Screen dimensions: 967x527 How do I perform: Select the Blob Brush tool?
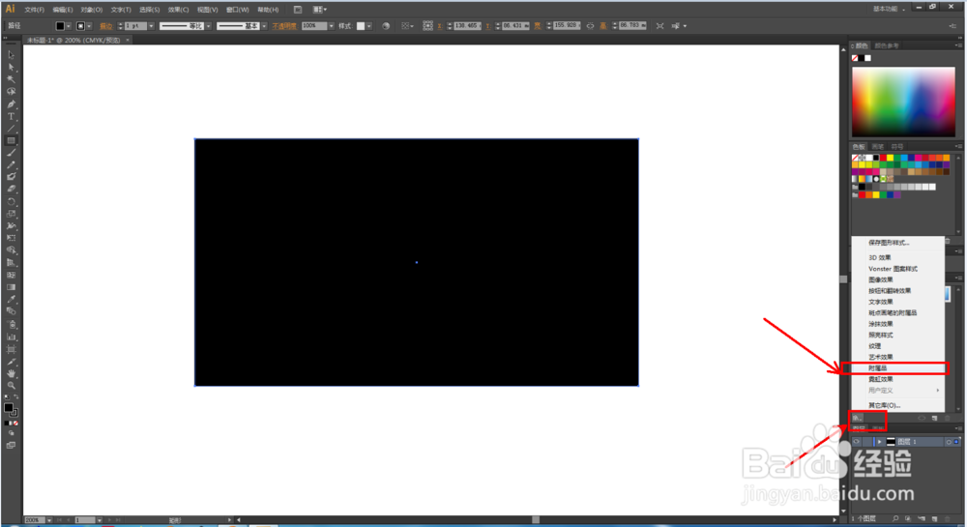click(x=11, y=177)
